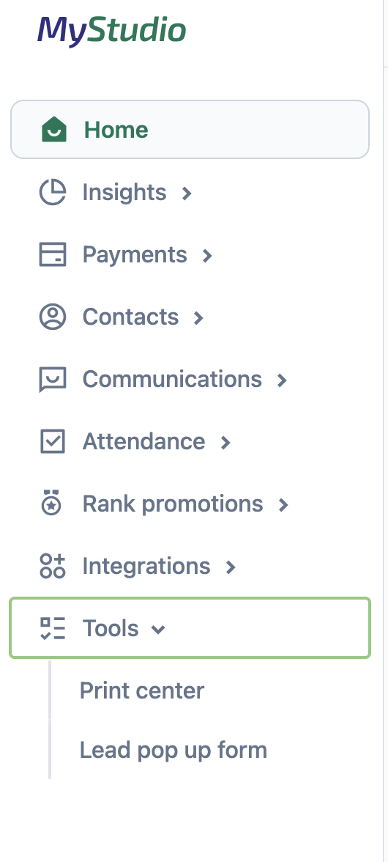Open the Contacts menu label
This screenshot has height=862, width=388.
click(130, 317)
